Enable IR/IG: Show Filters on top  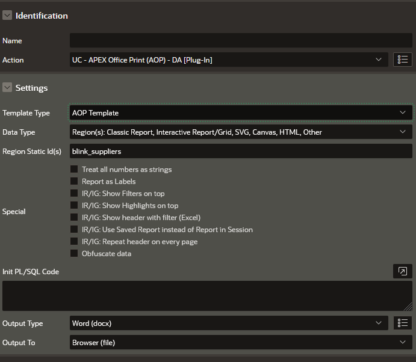[74, 194]
